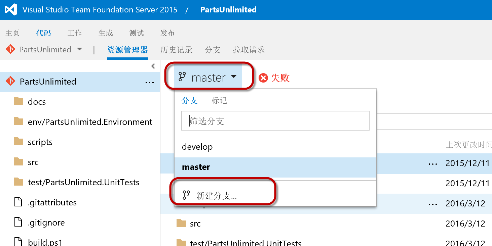Screen dimensions: 492x246
Task: Select the develop branch from list
Action: 275,147
